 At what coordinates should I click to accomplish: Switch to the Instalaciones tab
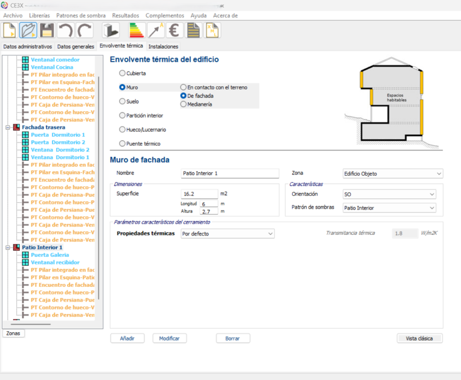click(x=163, y=46)
